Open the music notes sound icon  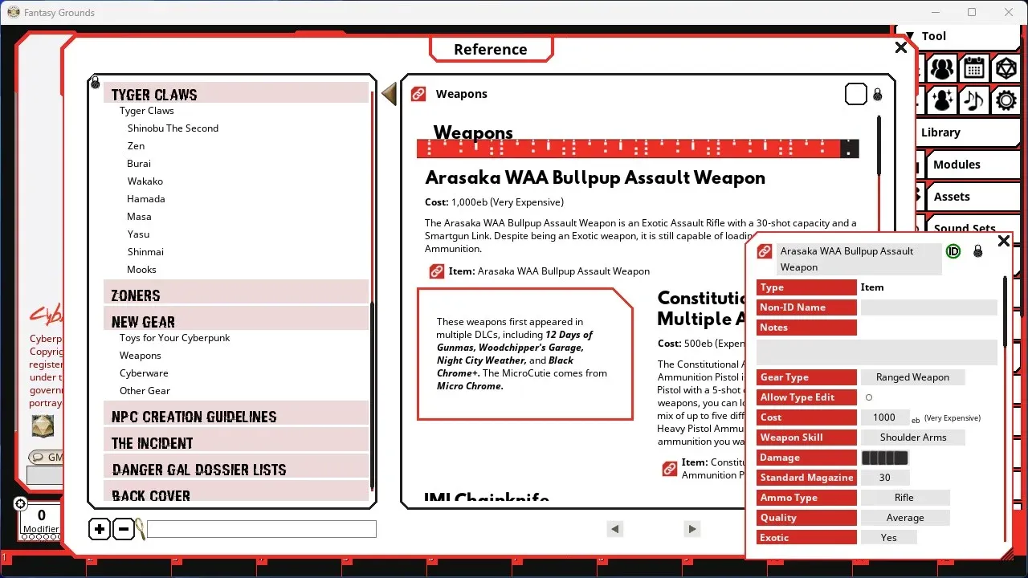(973, 100)
